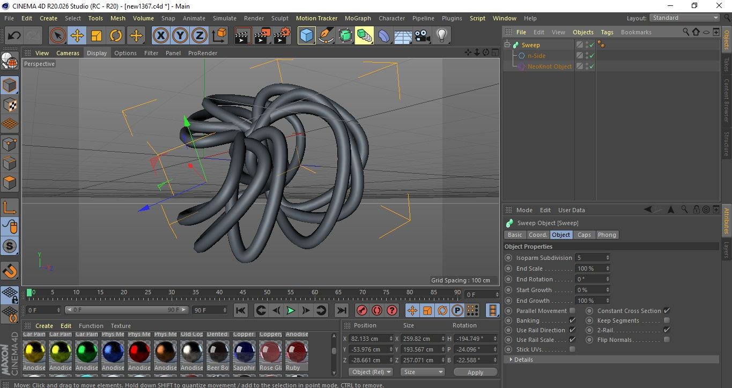Add a Camera object
Image resolution: width=732 pixels, height=388 pixels.
tap(422, 36)
